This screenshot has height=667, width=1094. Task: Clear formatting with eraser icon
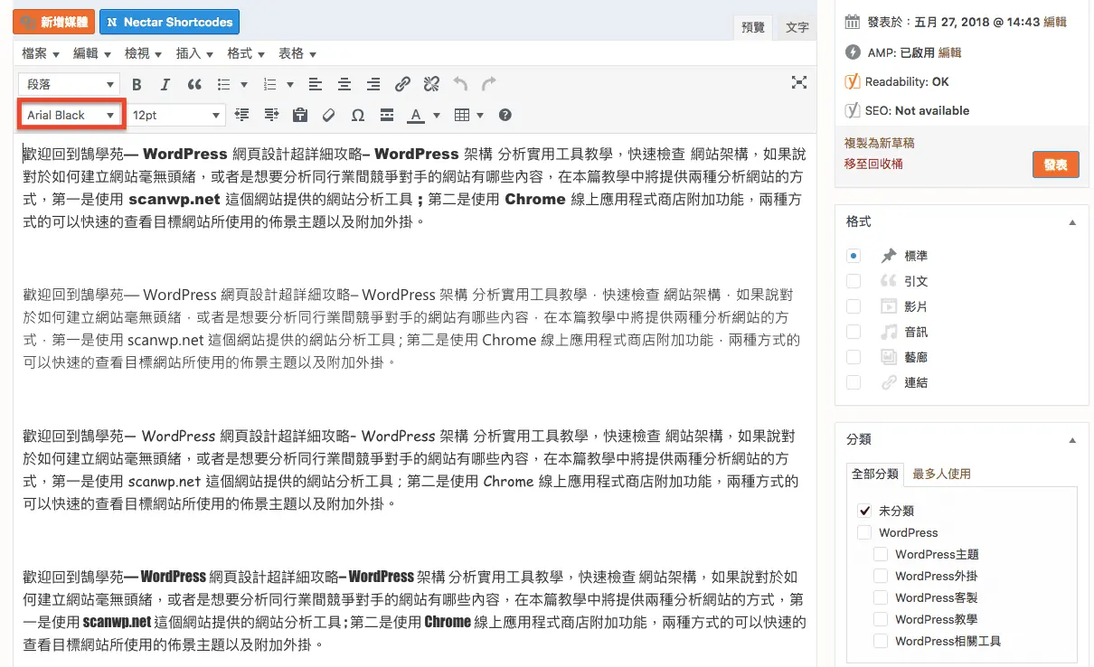pyautogui.click(x=329, y=115)
